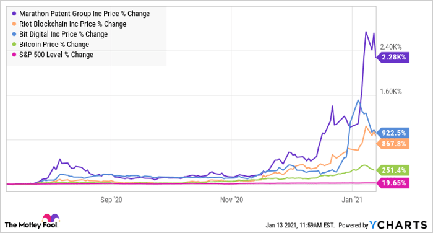Click the Sep '20 axis label

point(111,200)
